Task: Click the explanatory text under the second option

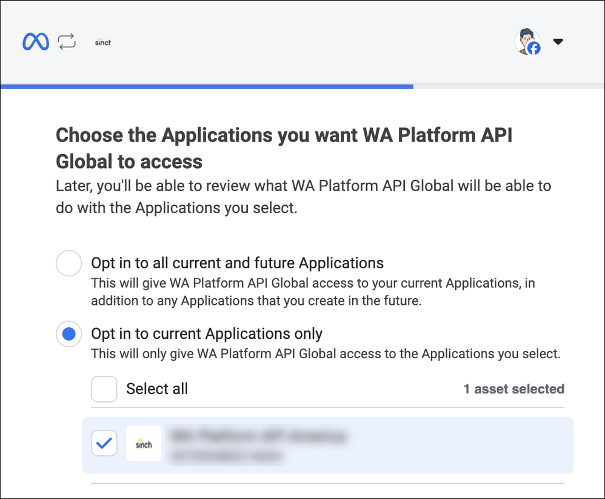Action: point(324,353)
